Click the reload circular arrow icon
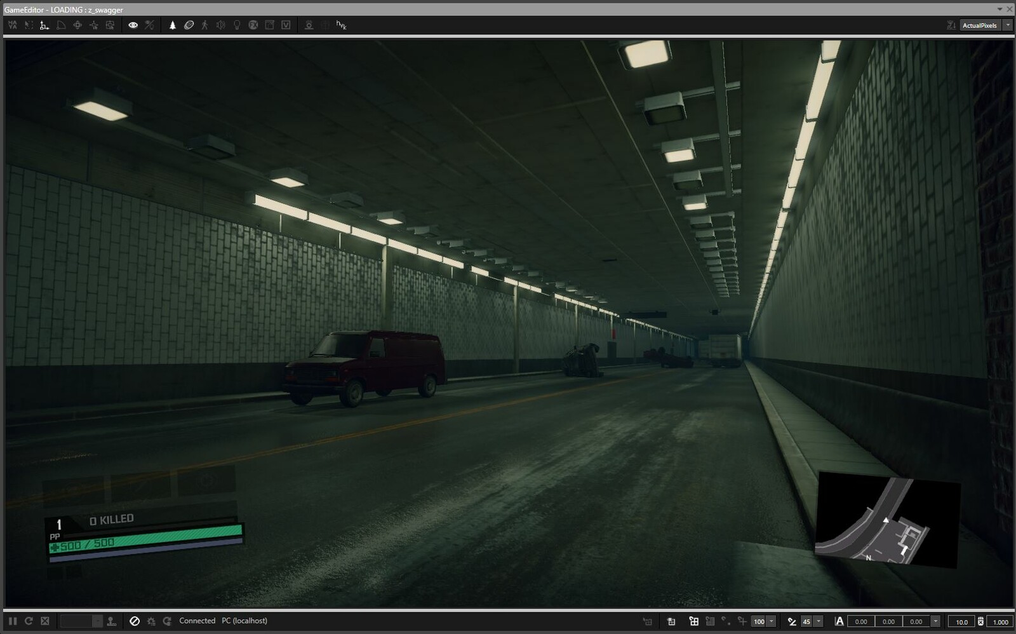This screenshot has height=634, width=1016. pyautogui.click(x=29, y=621)
